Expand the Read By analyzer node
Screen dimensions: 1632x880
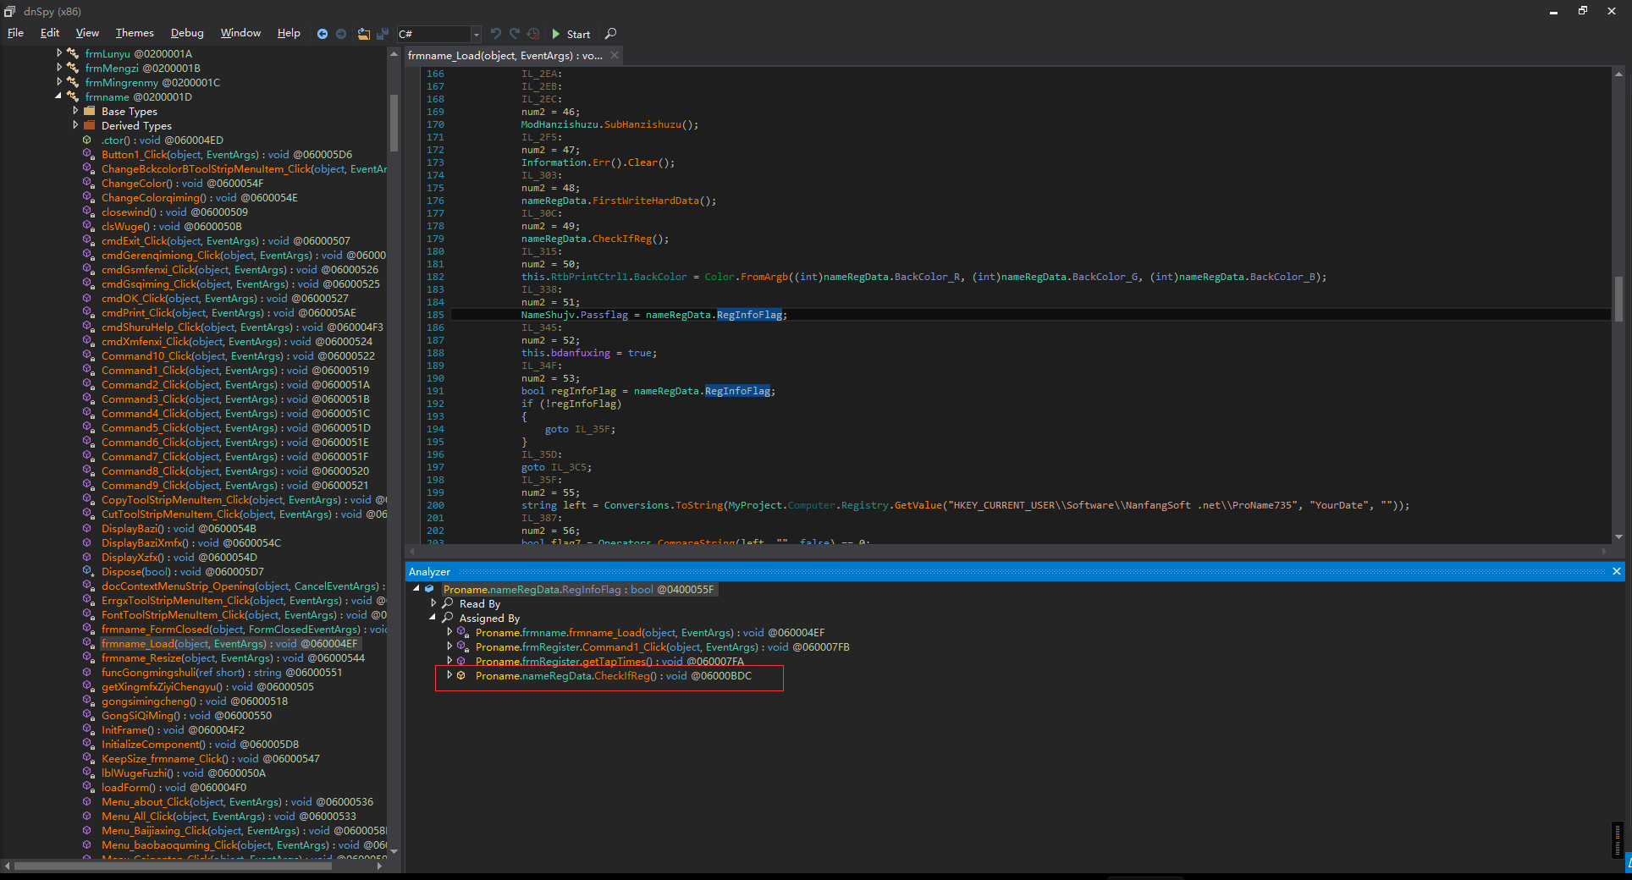433,603
